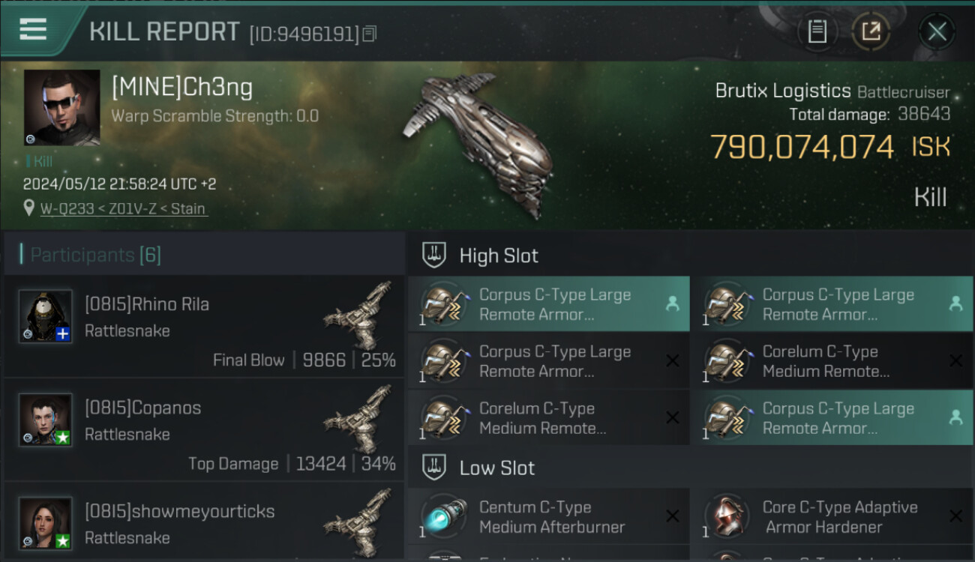Screen dimensions: 975x562
Task: View Ch3ng's pilot portrait
Action: (x=61, y=107)
